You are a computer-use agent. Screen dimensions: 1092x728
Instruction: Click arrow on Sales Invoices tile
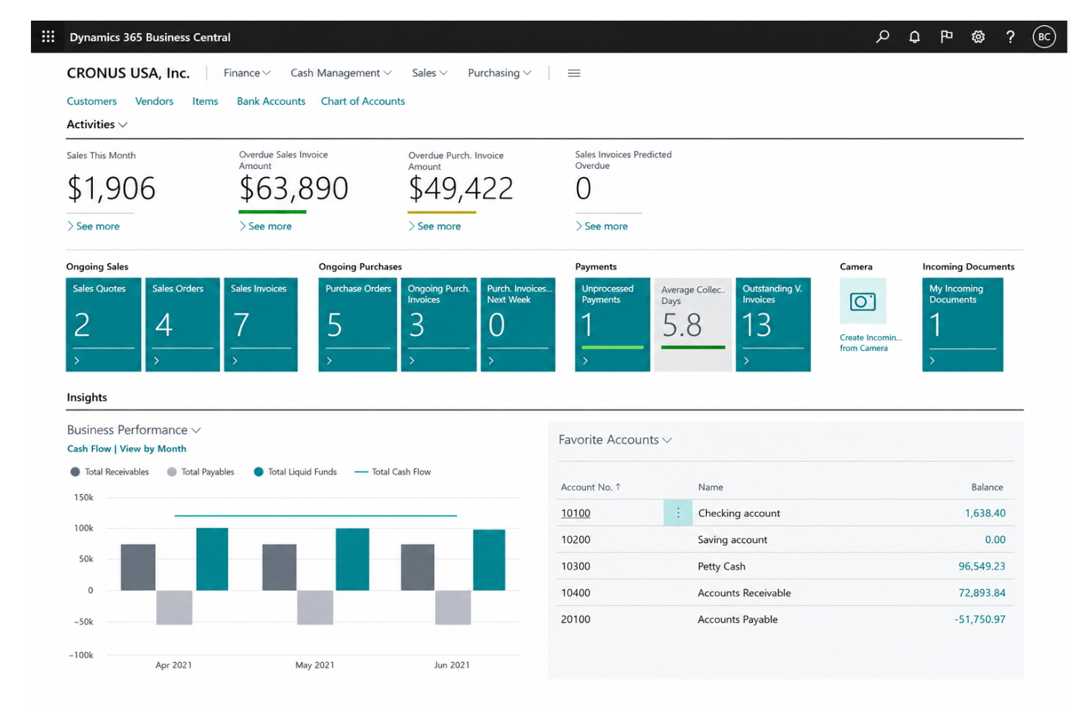(235, 361)
